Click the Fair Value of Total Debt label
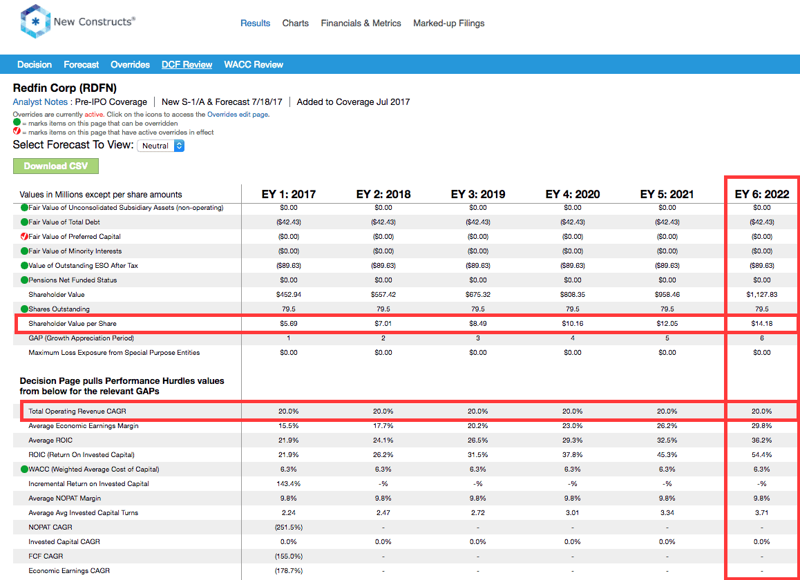Image resolution: width=800 pixels, height=580 pixels. tap(64, 222)
